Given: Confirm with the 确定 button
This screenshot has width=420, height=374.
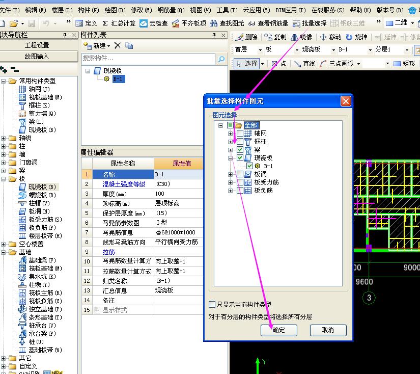Looking at the screenshot, I should (x=279, y=330).
